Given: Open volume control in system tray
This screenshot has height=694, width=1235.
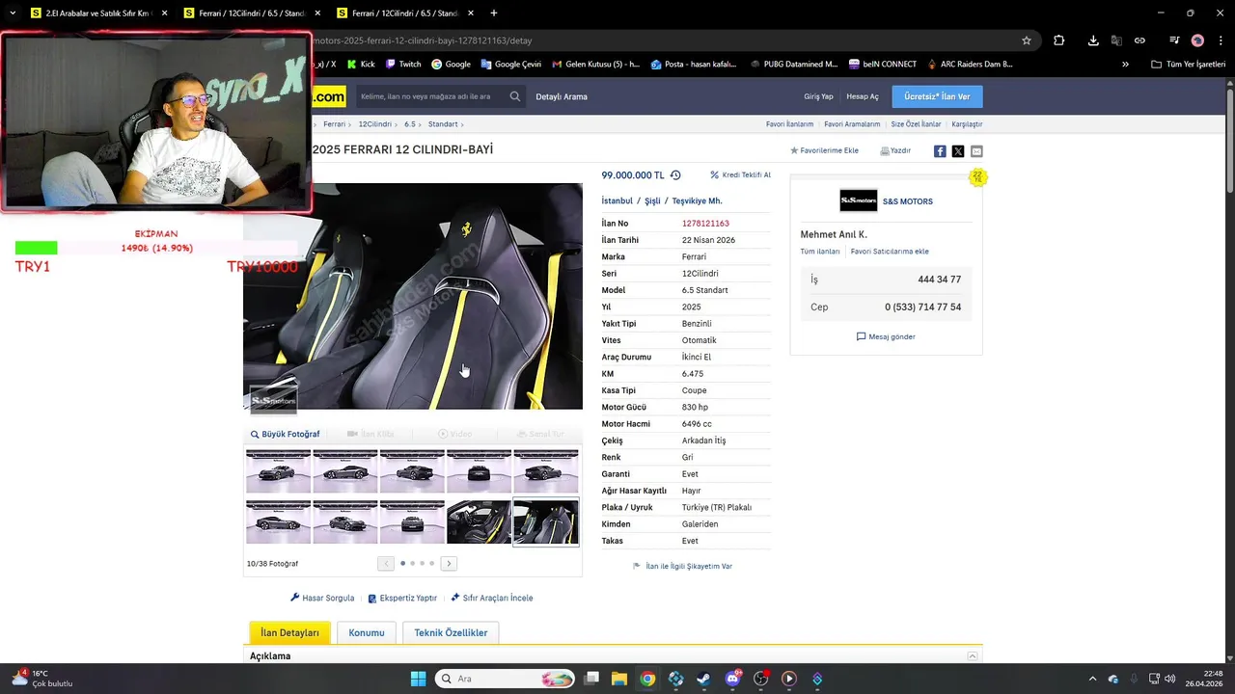Looking at the screenshot, I should [x=1169, y=679].
